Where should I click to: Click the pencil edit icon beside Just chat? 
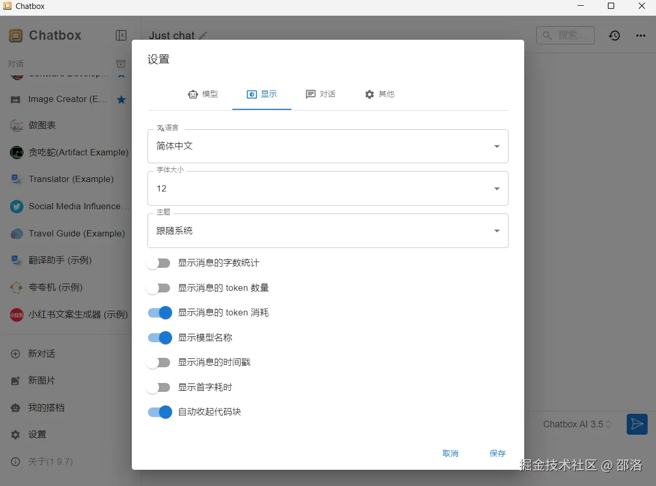tap(203, 36)
